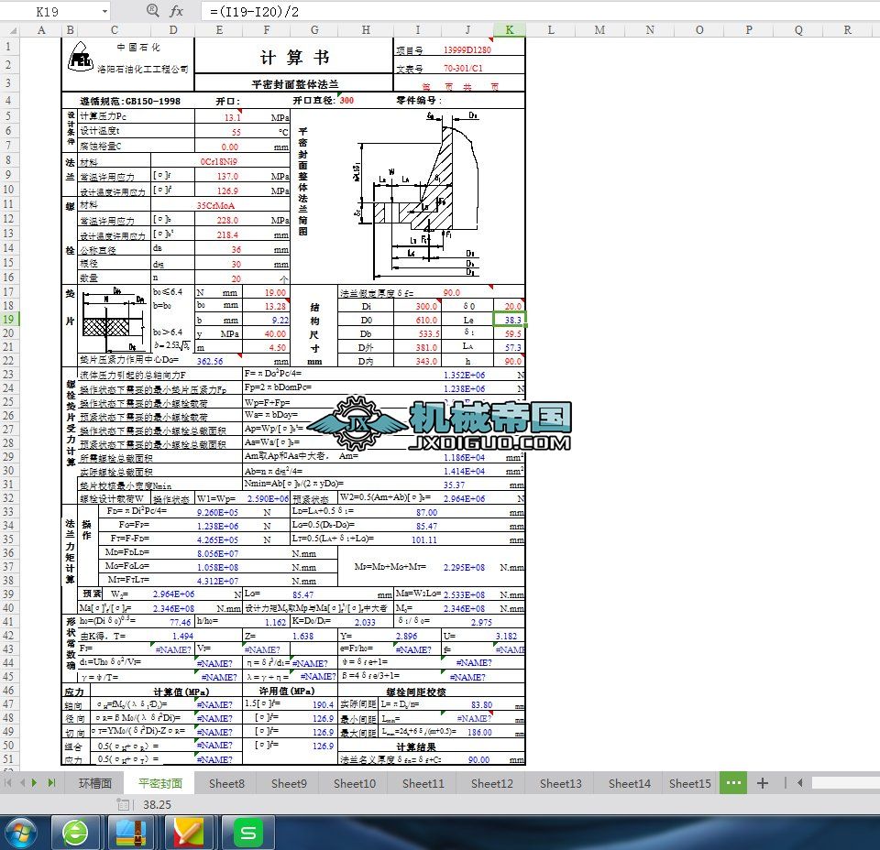Click the Insert Function (fx) icon
This screenshot has height=850, width=880.
click(177, 12)
